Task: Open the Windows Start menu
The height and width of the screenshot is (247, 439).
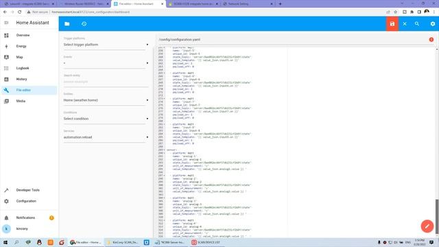Action: (5, 242)
